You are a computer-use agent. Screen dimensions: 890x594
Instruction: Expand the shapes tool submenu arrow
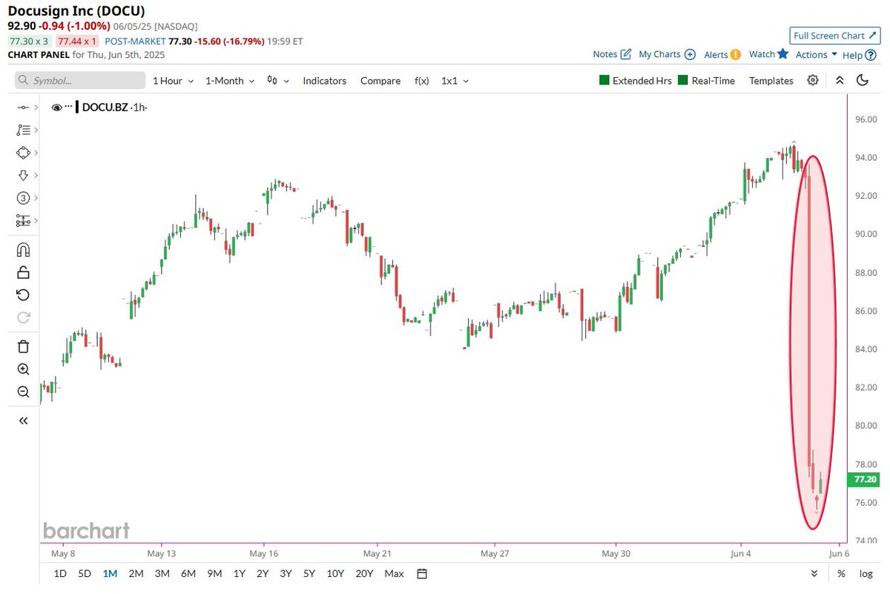[35, 153]
